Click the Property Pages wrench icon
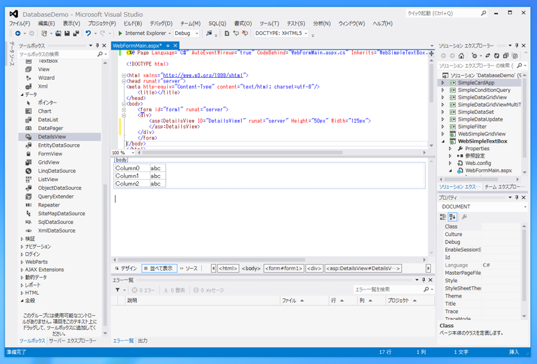 click(465, 217)
